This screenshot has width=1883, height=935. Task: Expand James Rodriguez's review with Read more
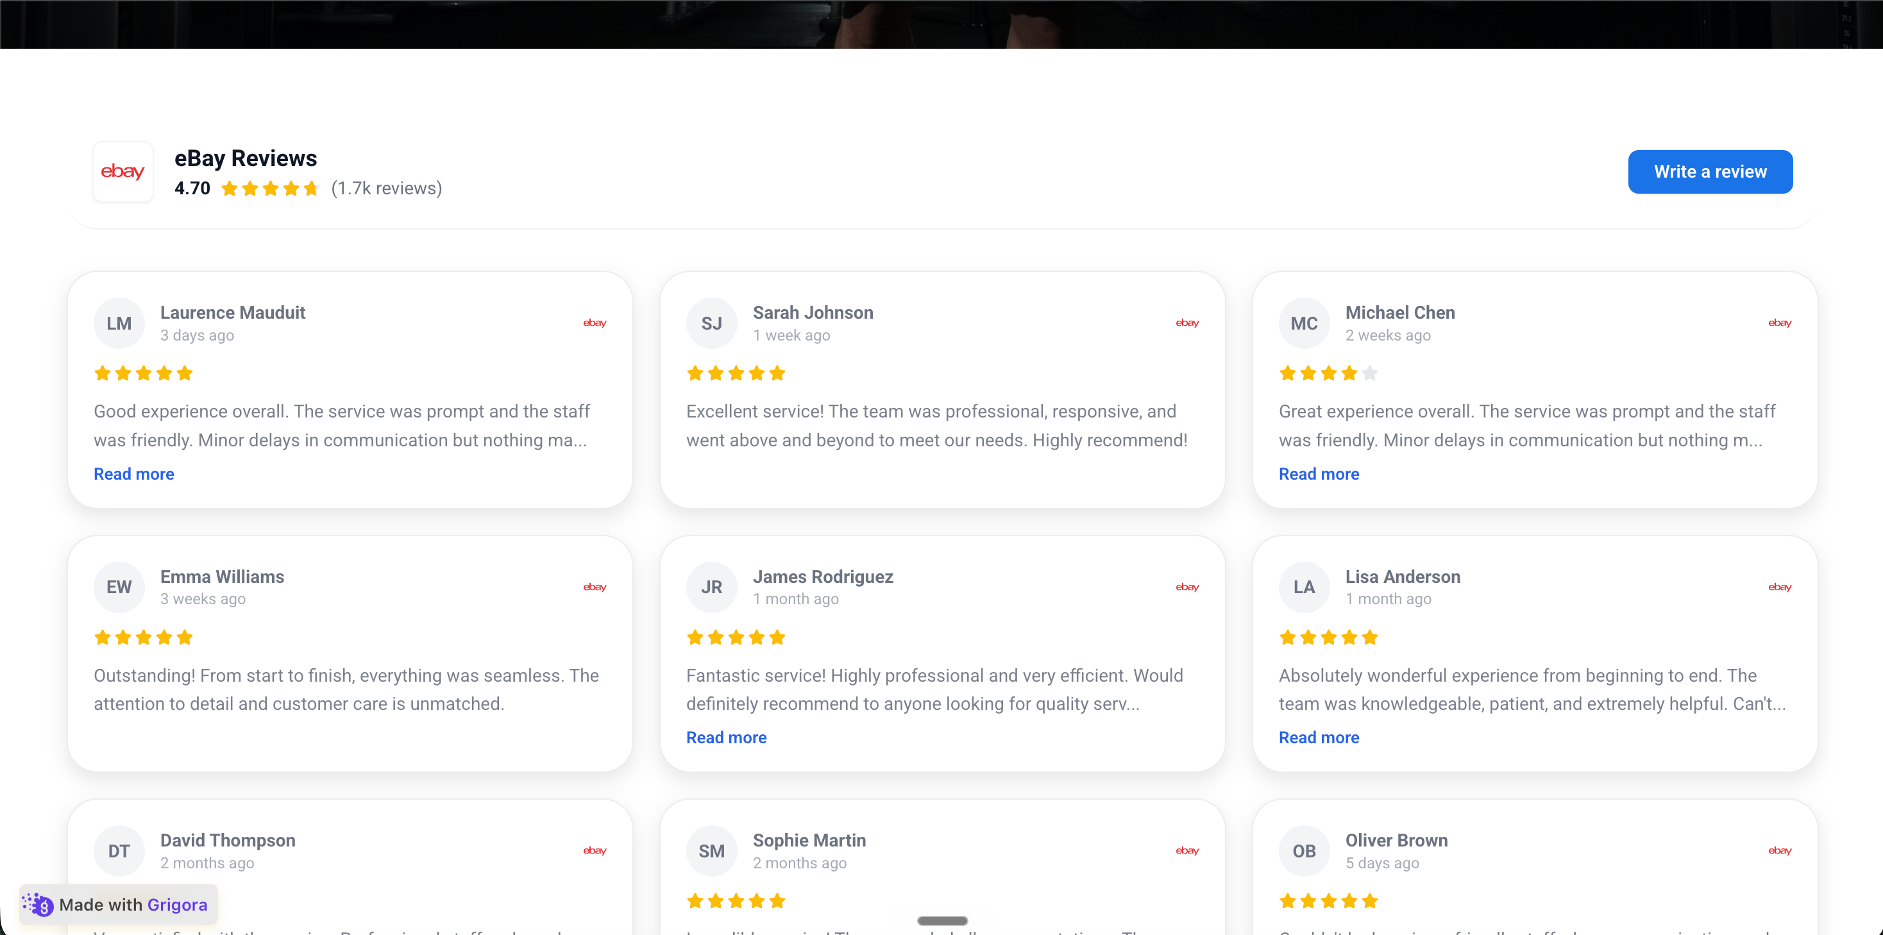point(726,737)
